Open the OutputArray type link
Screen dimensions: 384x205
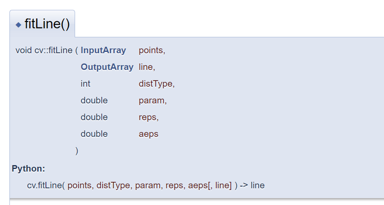tap(107, 67)
